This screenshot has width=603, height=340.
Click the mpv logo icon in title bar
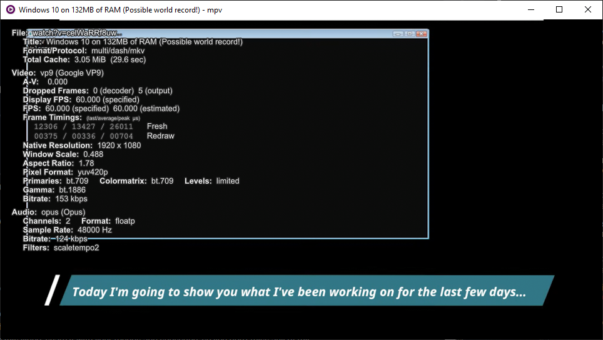pyautogui.click(x=11, y=9)
